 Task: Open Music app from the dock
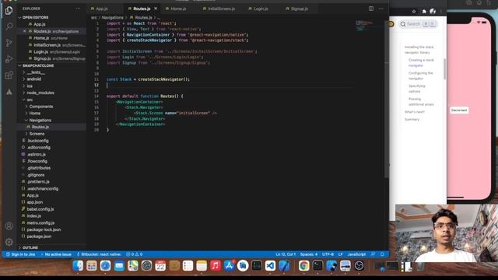(x=216, y=266)
